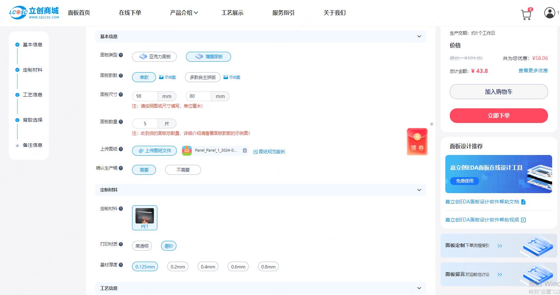560x295 pixels.
Task: Go to the 工艺展示 nav item
Action: point(232,13)
